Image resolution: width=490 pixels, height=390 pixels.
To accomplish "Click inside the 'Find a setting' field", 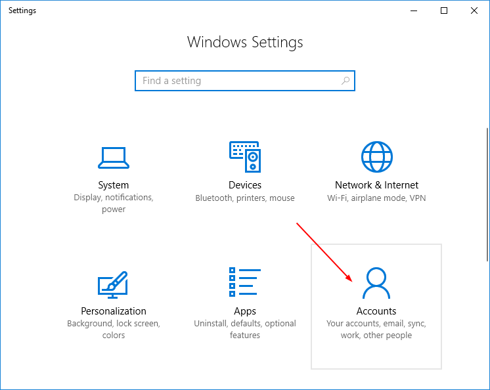I will pos(236,81).
